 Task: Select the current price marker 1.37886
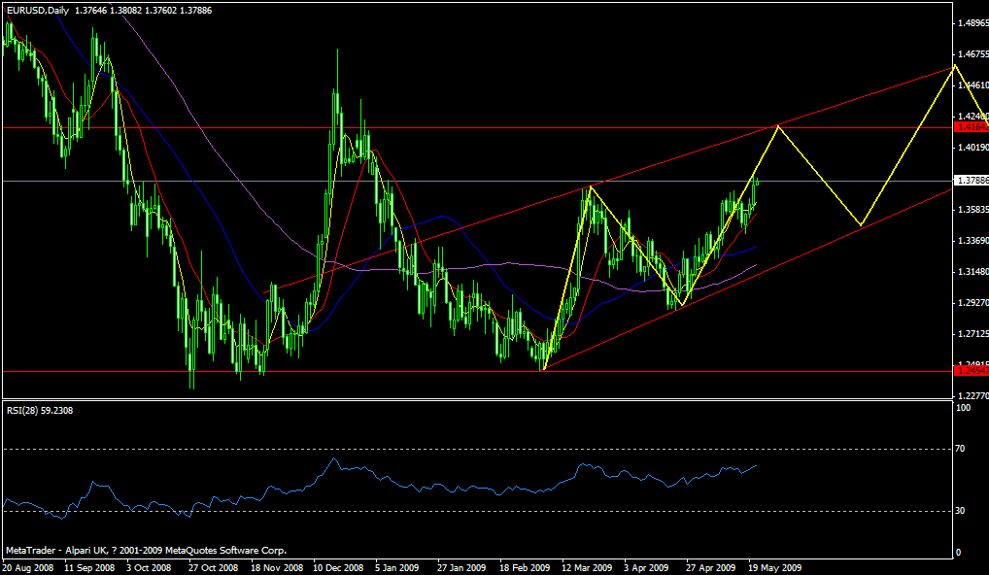[969, 179]
